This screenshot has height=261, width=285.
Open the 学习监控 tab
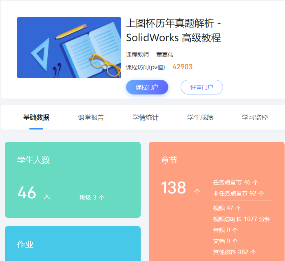pos(255,117)
